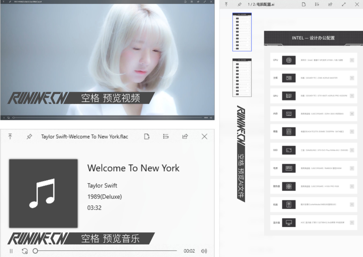The width and height of the screenshot is (363, 257).
Task: Click the music playback progress slider
Action: [x=99, y=251]
